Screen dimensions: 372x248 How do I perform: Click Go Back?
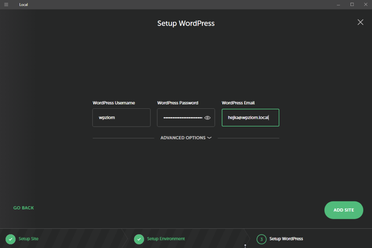[23, 208]
